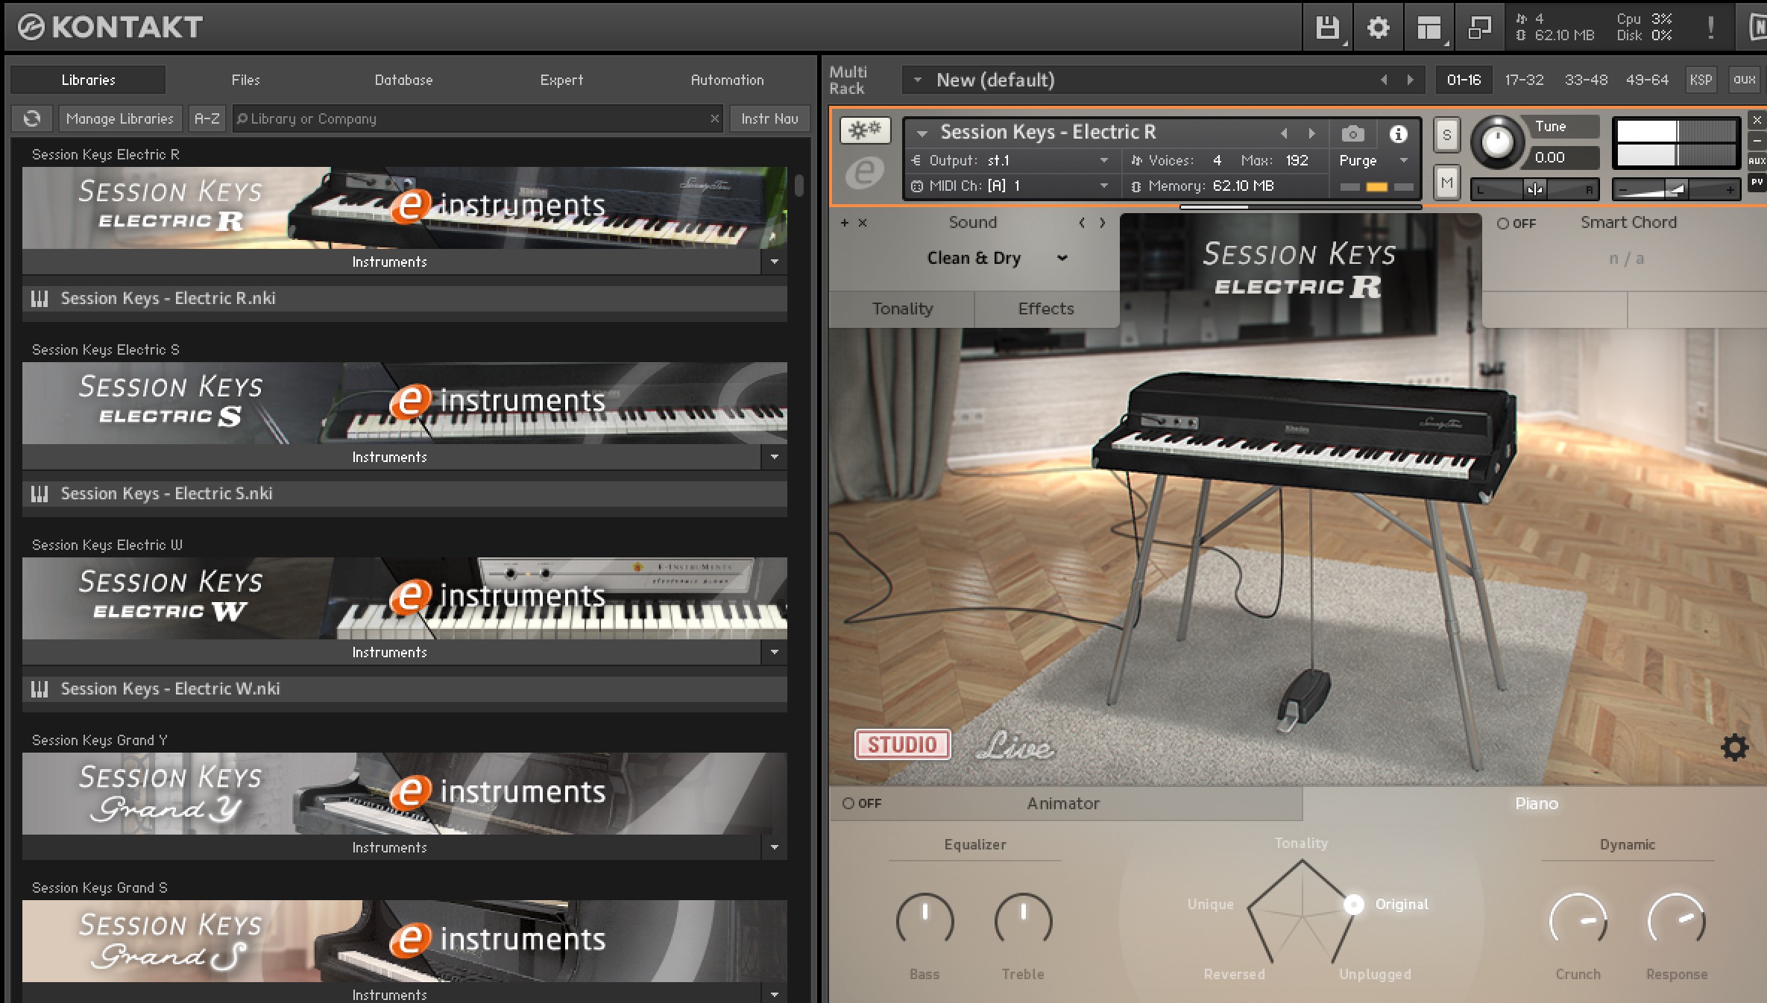The image size is (1767, 1003).
Task: Go to next instrument preset arrow
Action: [1311, 133]
